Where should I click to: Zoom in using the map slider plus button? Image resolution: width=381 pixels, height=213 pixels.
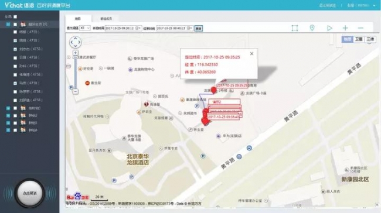76,53
